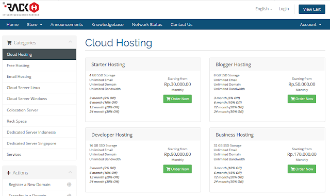Screen dimensions: 330x196
Task: Collapse the Categories panel chevron
Action: click(70, 42)
